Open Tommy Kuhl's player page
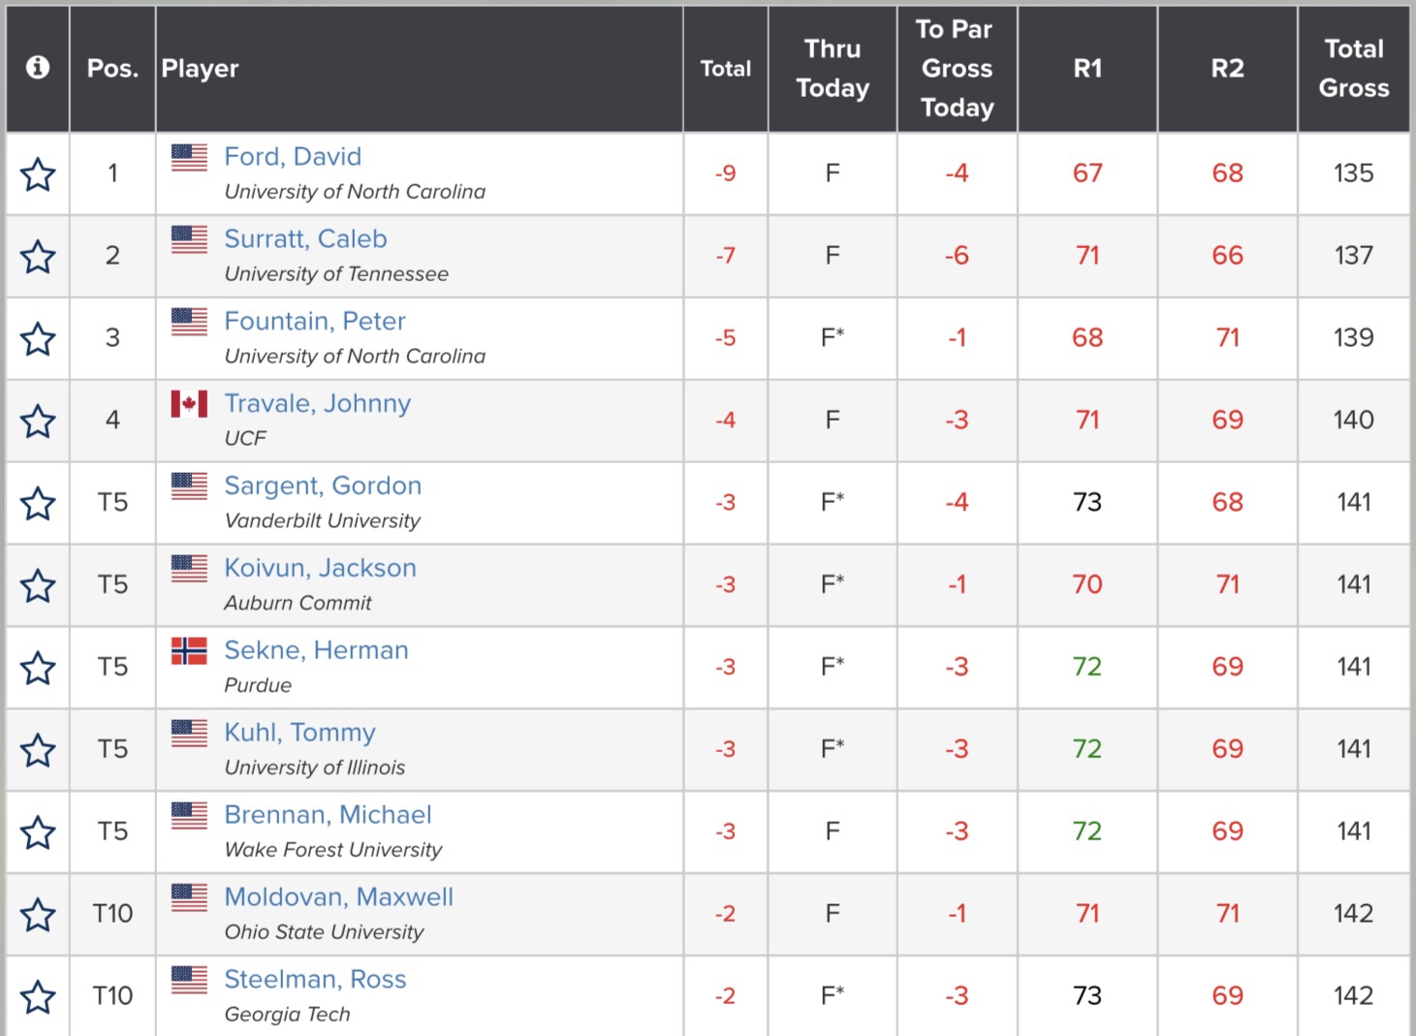Image resolution: width=1416 pixels, height=1036 pixels. (299, 733)
